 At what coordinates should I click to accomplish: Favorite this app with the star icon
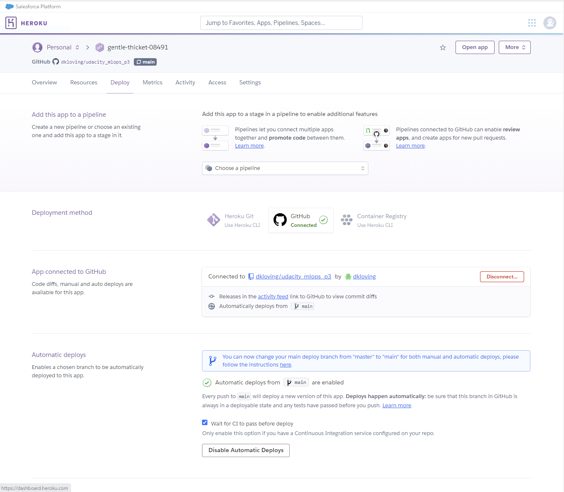[x=443, y=47]
